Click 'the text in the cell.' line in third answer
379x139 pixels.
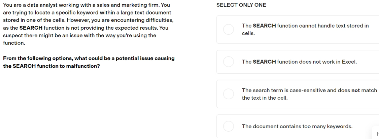[265, 98]
